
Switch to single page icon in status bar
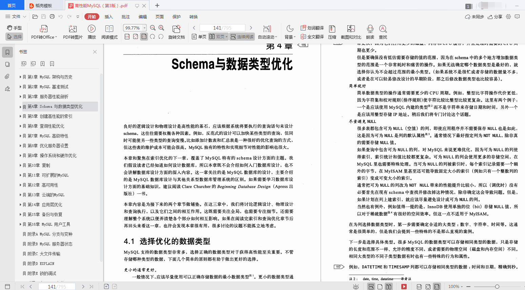pos(380,287)
